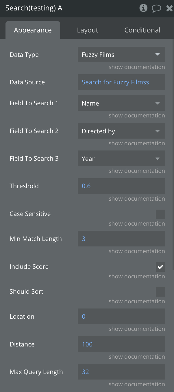The image size is (174, 392).
Task: Switch to the Layout tab
Action: 88,30
